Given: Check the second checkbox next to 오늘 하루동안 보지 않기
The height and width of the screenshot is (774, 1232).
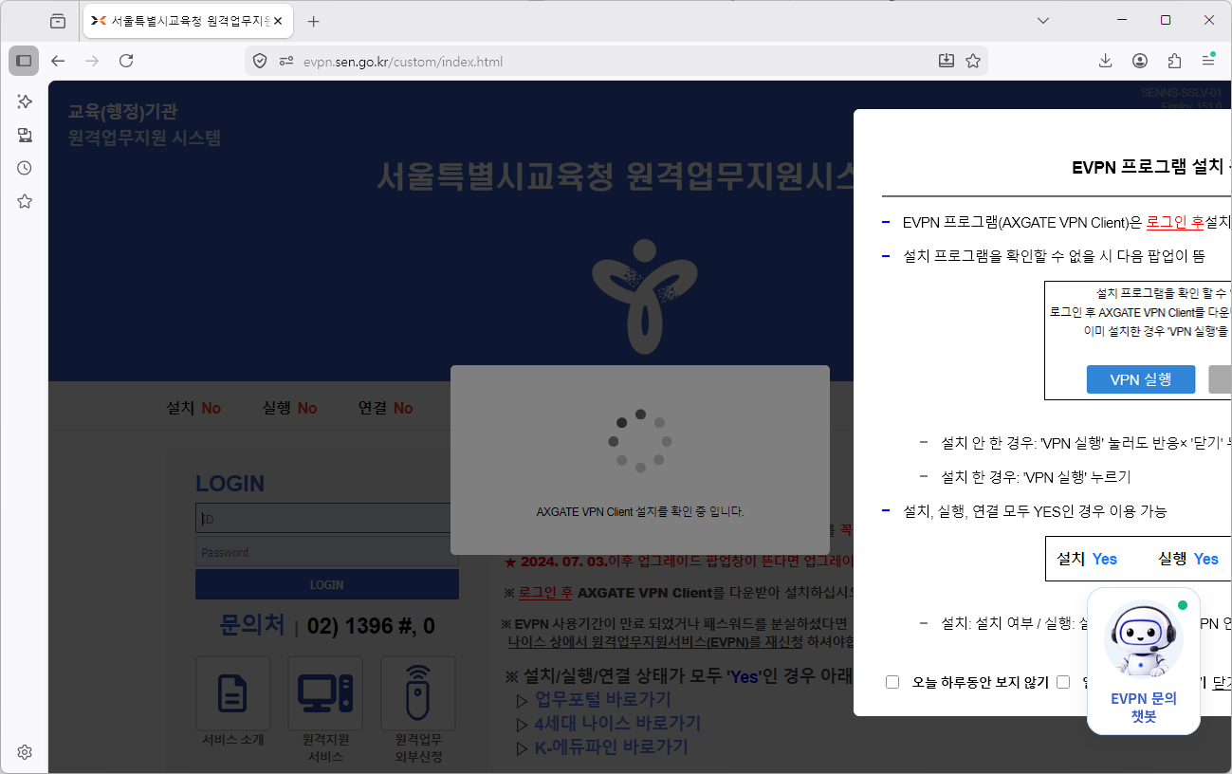Looking at the screenshot, I should point(1063,682).
